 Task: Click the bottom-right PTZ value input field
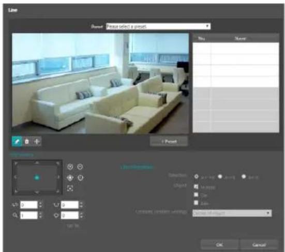(70, 215)
